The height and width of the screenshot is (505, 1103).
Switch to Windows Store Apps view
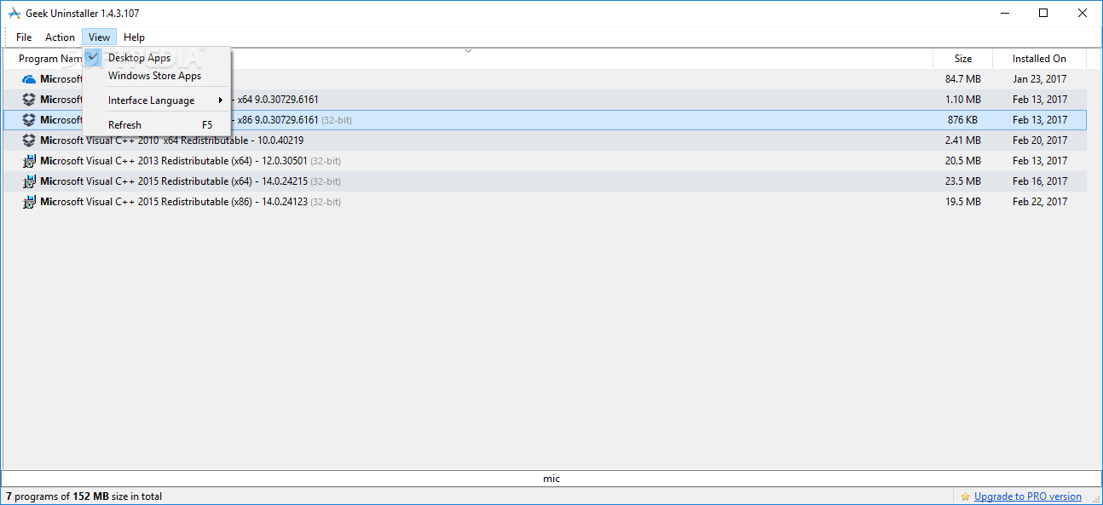coord(156,76)
